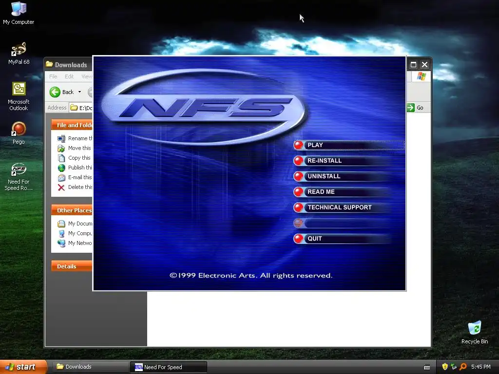Click the red orb beside RE-INSTALL

coord(299,161)
